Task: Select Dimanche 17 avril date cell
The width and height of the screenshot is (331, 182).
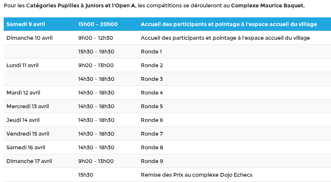Action: (x=29, y=161)
